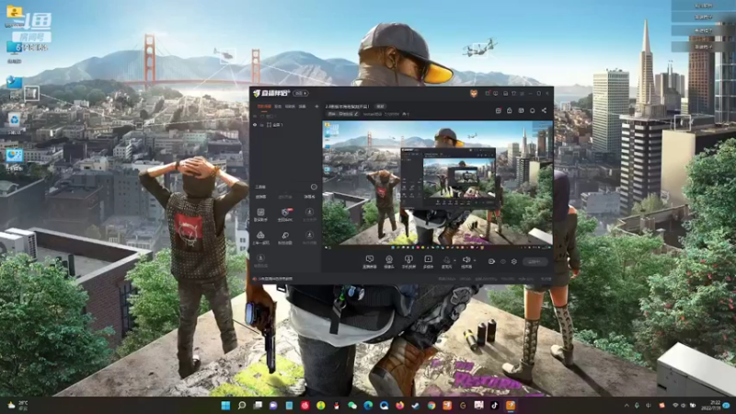Screen dimensions: 736x414
Task: Switch to the fourth scene tab
Action: pyautogui.click(x=303, y=107)
